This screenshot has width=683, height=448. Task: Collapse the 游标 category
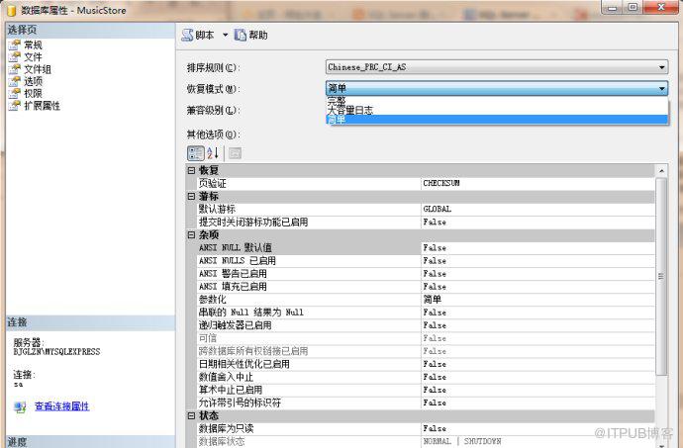(191, 197)
